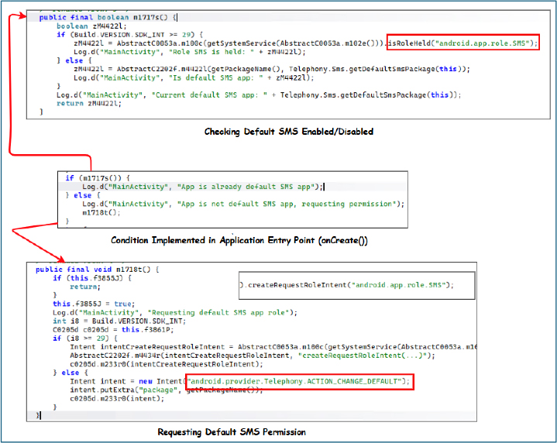Click the string "App is already default SMS app"
The image size is (557, 443).
point(246,187)
